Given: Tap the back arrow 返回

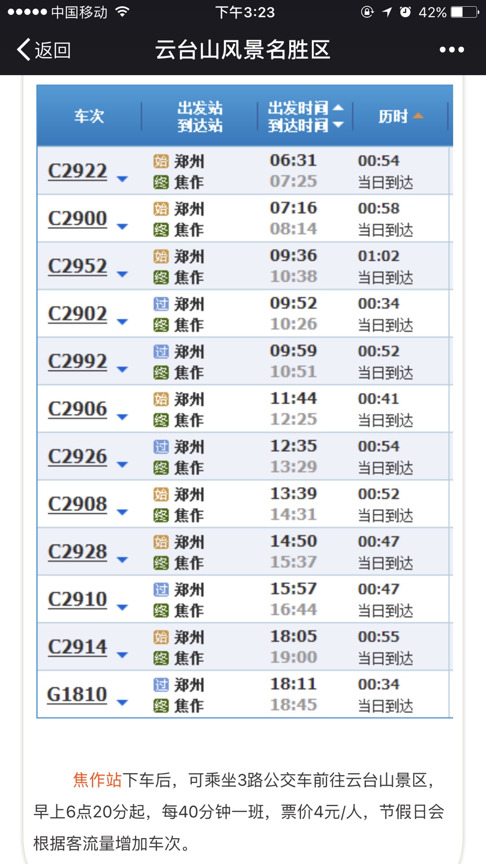Looking at the screenshot, I should tap(44, 49).
